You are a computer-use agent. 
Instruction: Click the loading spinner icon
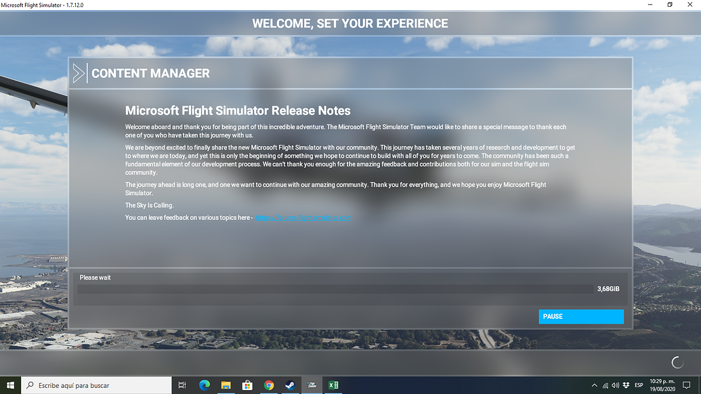677,362
